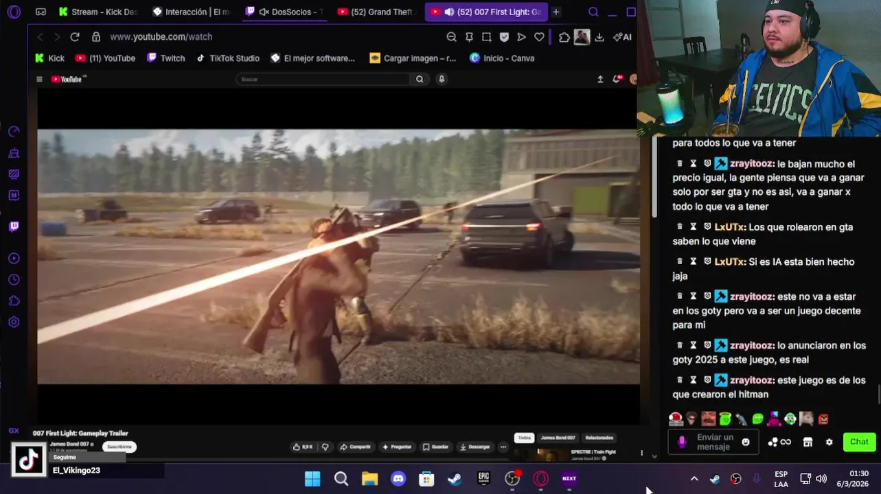Open the El mejor software bookmark

313,58
